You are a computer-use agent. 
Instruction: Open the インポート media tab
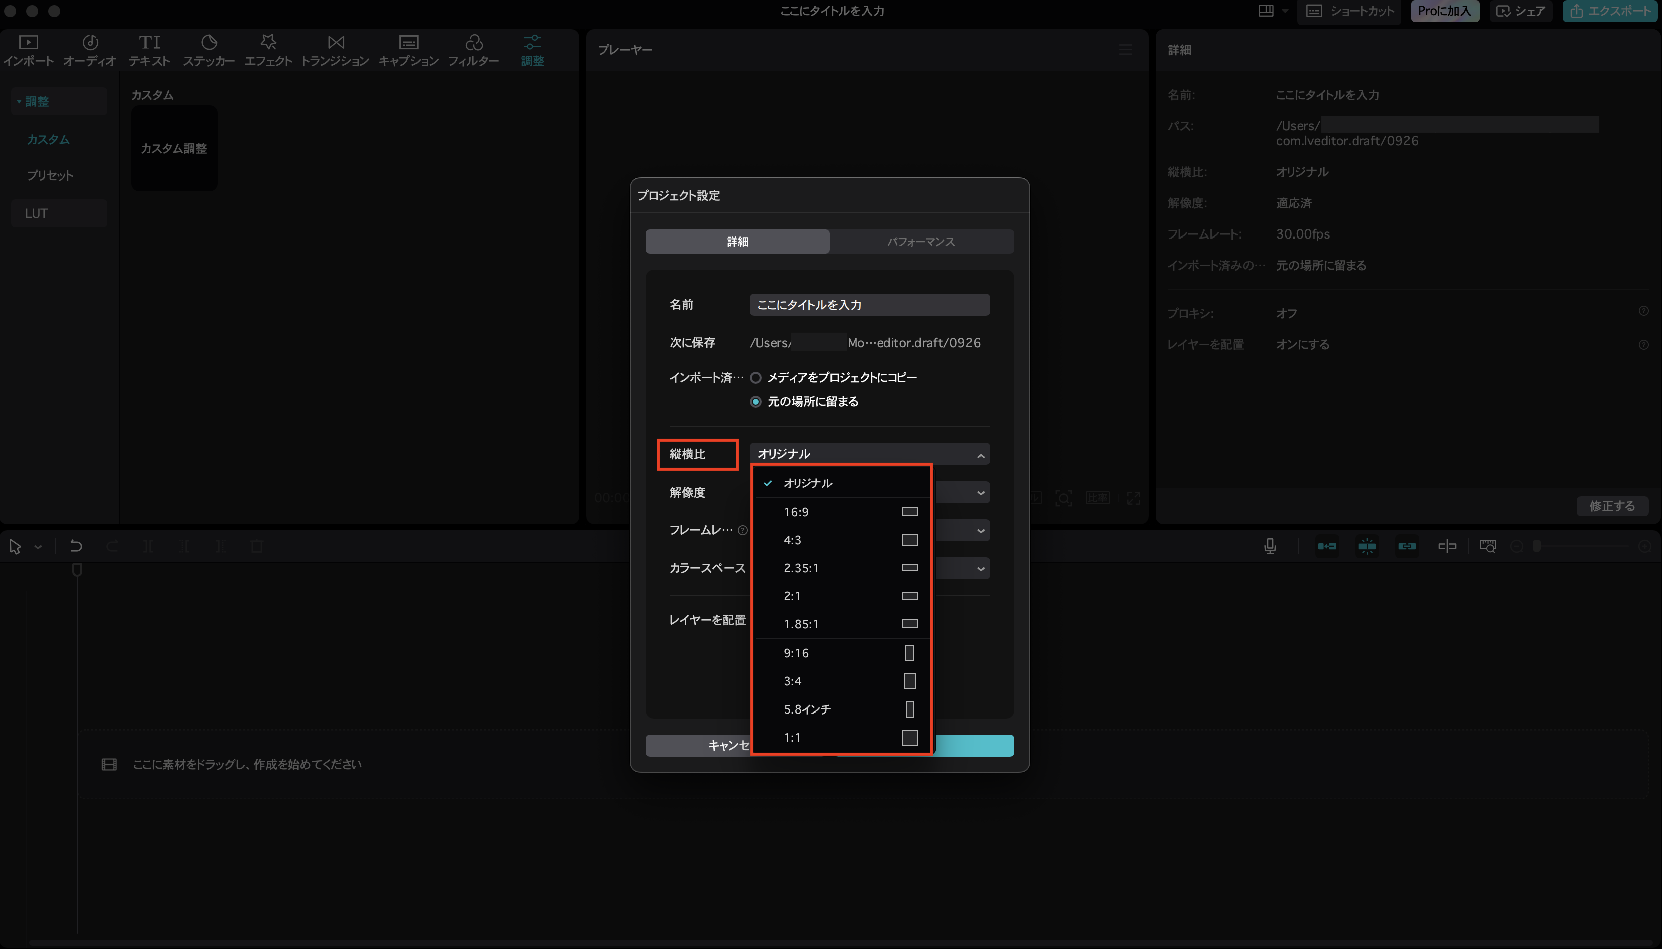coord(29,50)
